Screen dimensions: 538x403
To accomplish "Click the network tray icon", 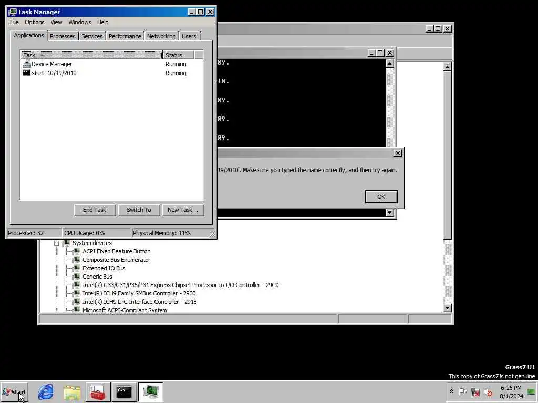I will [475, 391].
